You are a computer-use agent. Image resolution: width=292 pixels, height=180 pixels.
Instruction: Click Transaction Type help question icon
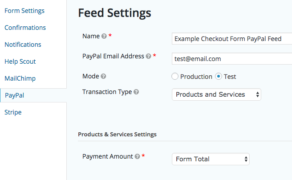tap(136, 92)
